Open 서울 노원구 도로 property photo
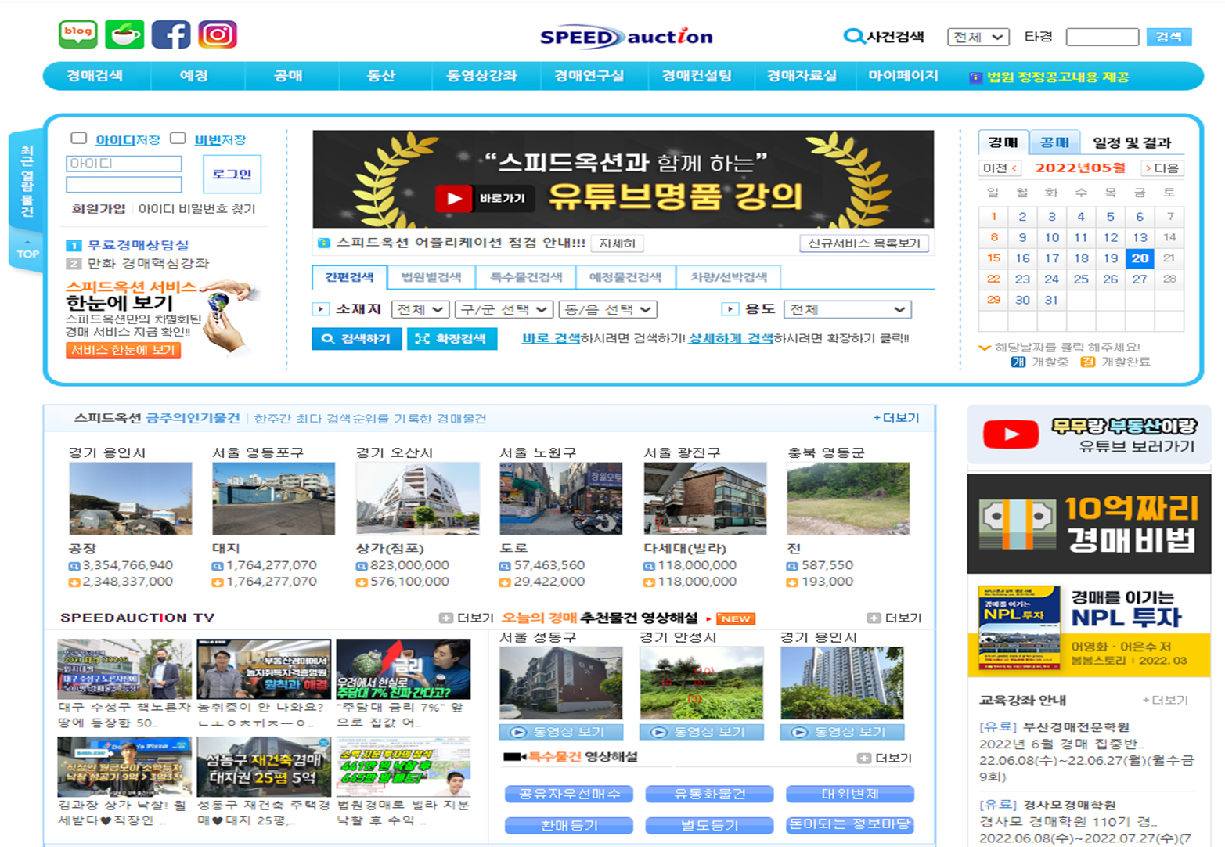Viewport: 1225px width, 847px height. 561,499
